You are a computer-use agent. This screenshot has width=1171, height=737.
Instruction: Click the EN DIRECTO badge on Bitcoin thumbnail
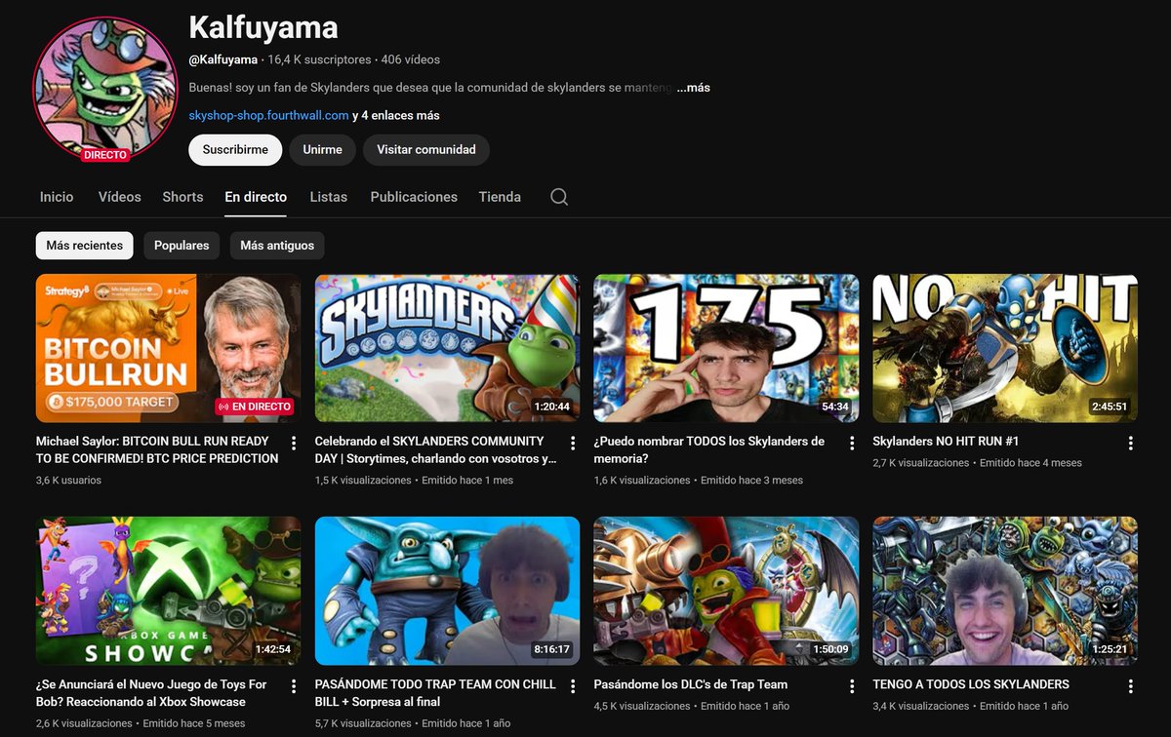tap(255, 407)
